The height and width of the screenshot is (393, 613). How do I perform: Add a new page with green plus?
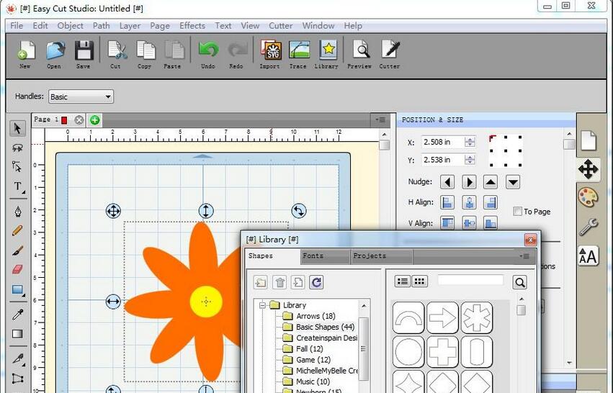94,120
